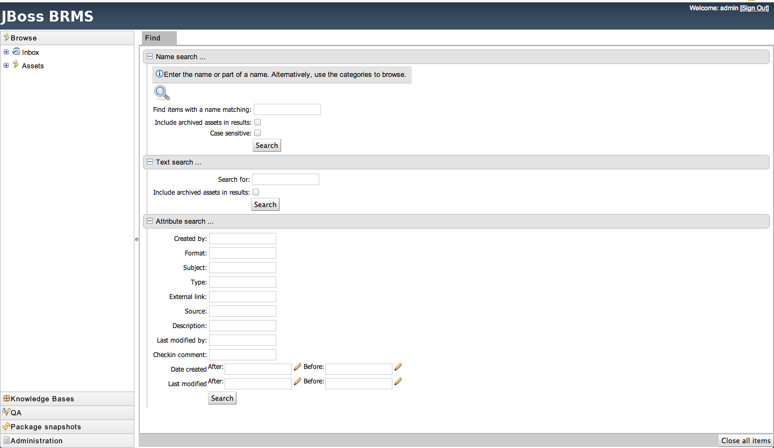The width and height of the screenshot is (774, 448).
Task: Select Inbox in the Browse tree
Action: click(31, 52)
